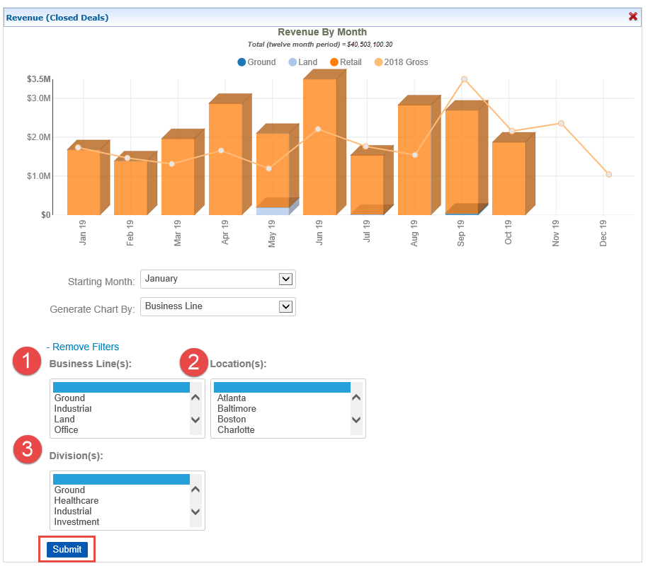This screenshot has height=566, width=648.
Task: Toggle the Ground series in chart legend
Action: 256,62
